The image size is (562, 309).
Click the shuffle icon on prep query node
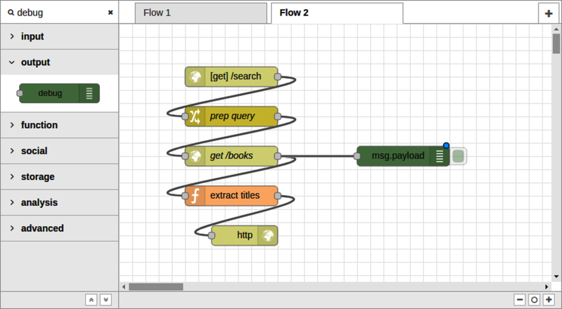pos(195,116)
